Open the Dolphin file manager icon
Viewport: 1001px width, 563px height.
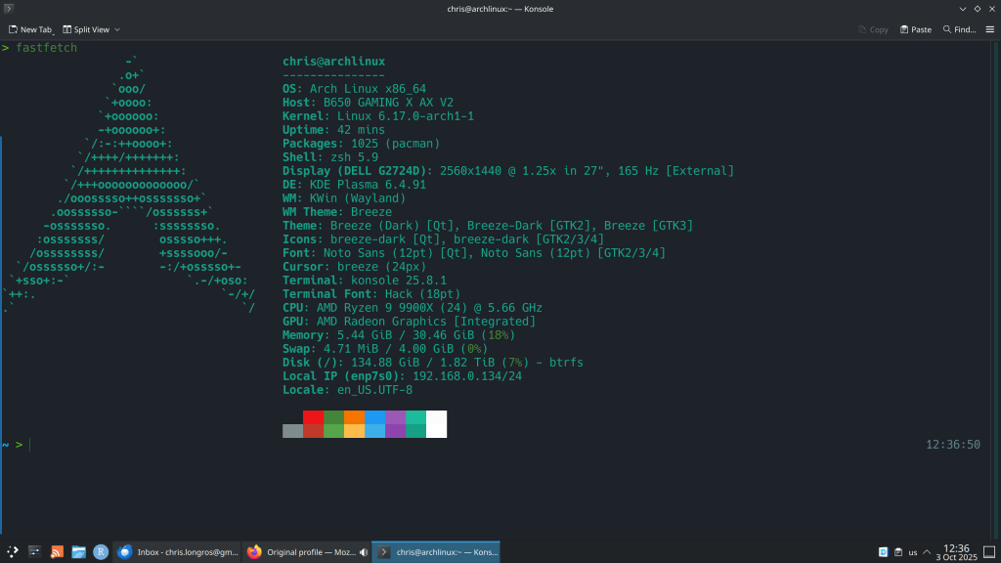click(78, 552)
